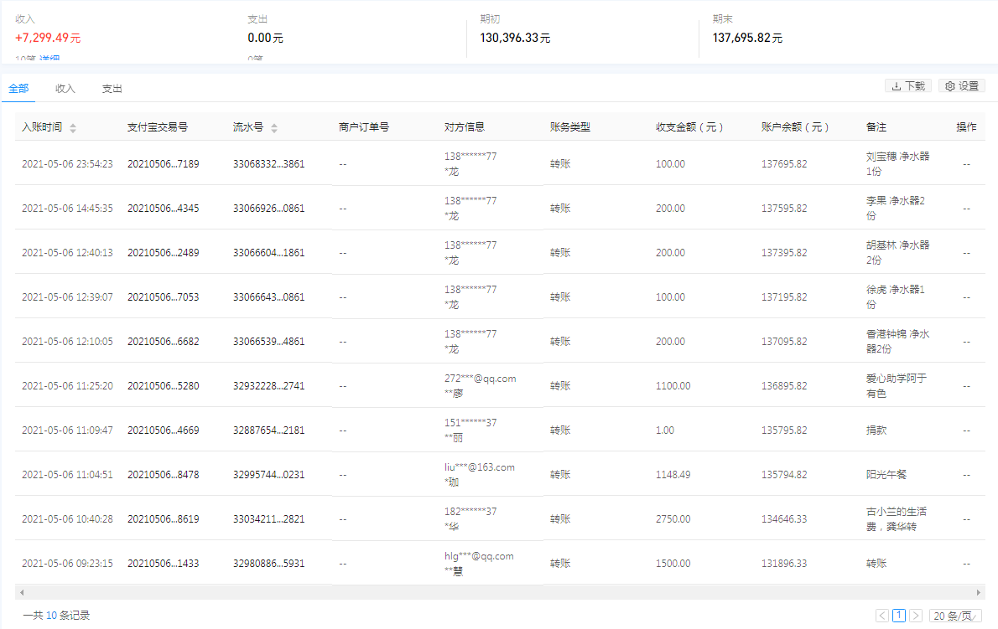Click the settings gear icon next to 设置
This screenshot has height=629, width=998.
pyautogui.click(x=949, y=85)
